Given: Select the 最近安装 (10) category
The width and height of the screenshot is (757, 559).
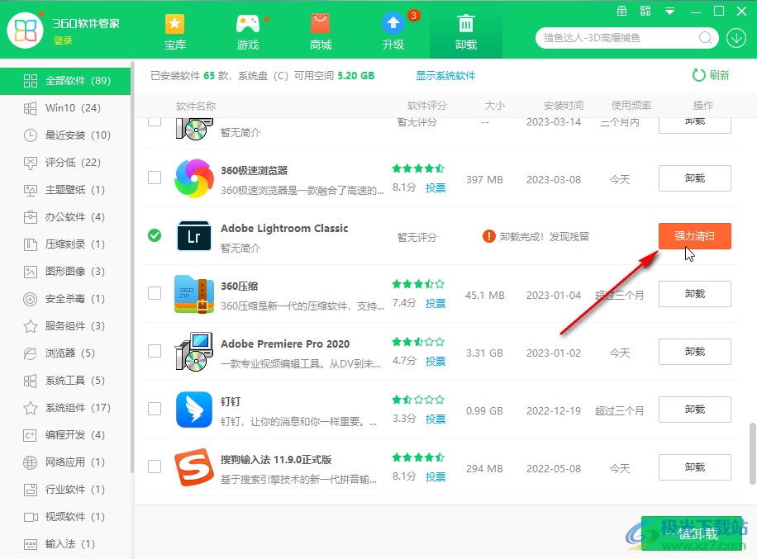Looking at the screenshot, I should click(65, 135).
